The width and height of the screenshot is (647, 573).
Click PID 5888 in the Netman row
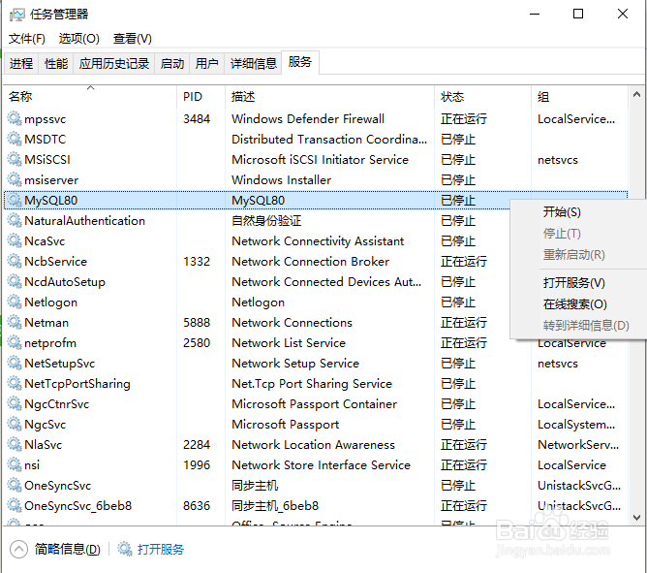pos(197,322)
